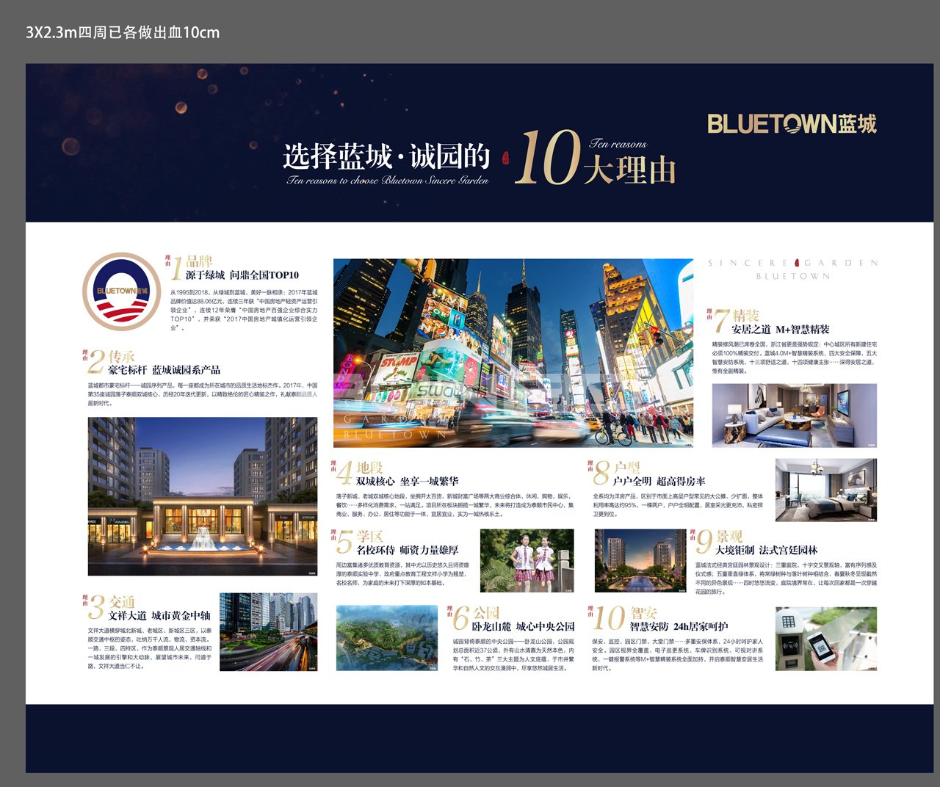Click the aerial park view photo
The image size is (940, 787).
pyautogui.click(x=386, y=637)
